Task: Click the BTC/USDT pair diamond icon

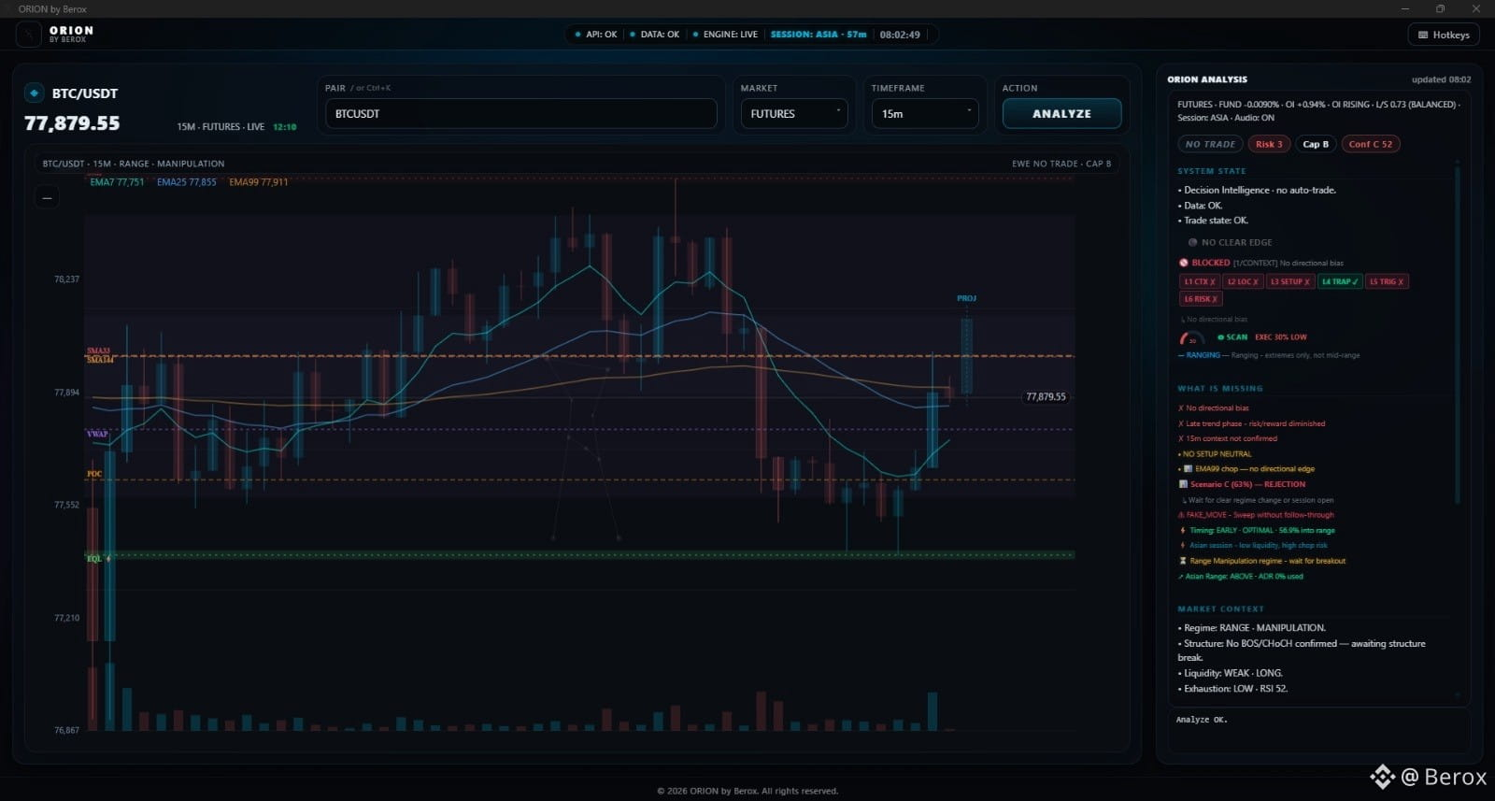Action: click(x=35, y=93)
